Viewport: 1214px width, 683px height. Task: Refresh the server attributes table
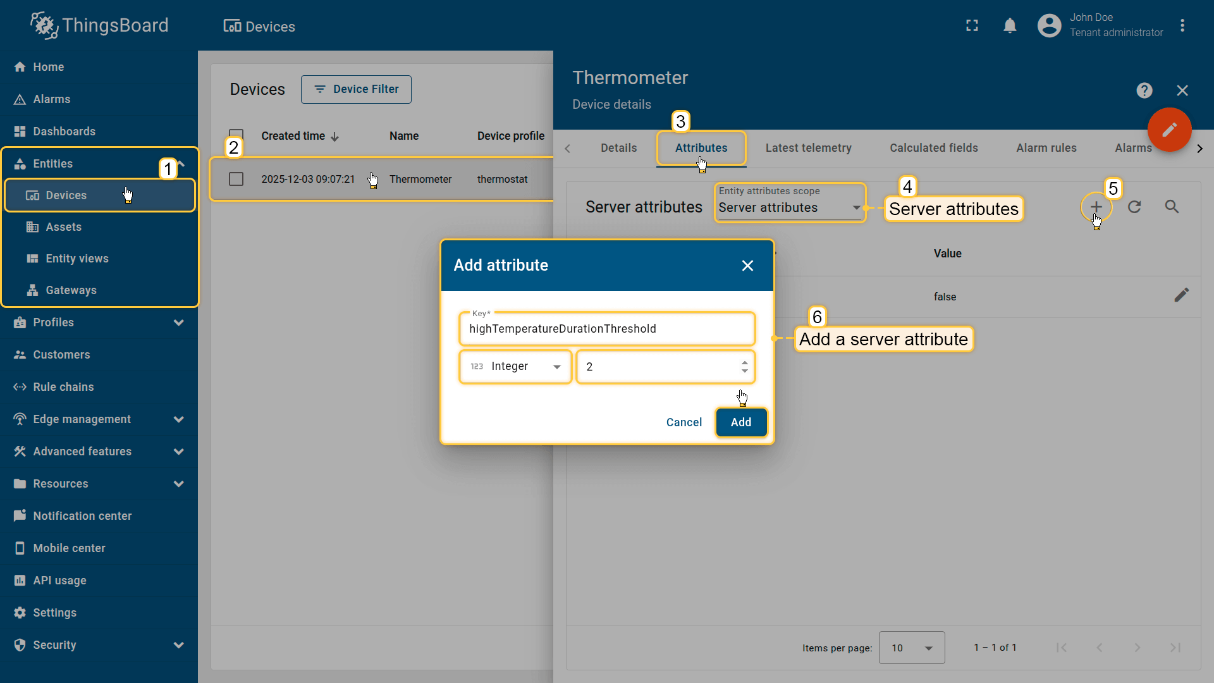point(1134,207)
